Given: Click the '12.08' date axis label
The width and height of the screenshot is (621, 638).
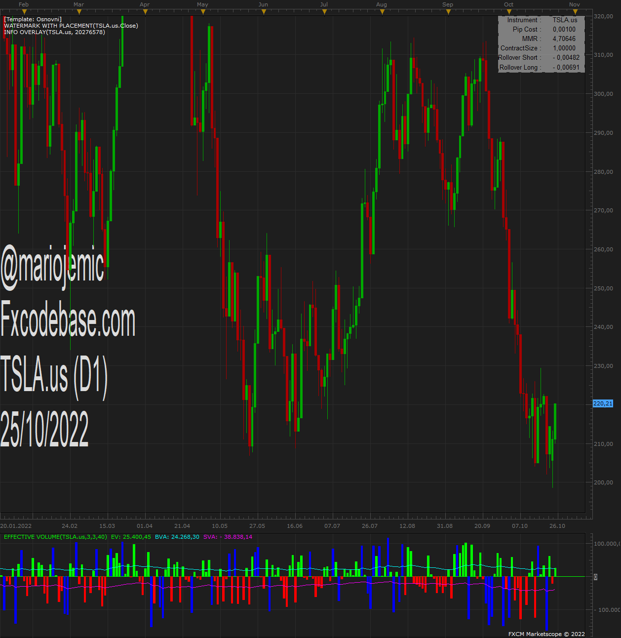Looking at the screenshot, I should 407,526.
